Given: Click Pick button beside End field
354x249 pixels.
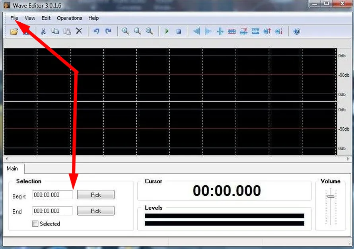Looking at the screenshot, I should click(96, 211).
